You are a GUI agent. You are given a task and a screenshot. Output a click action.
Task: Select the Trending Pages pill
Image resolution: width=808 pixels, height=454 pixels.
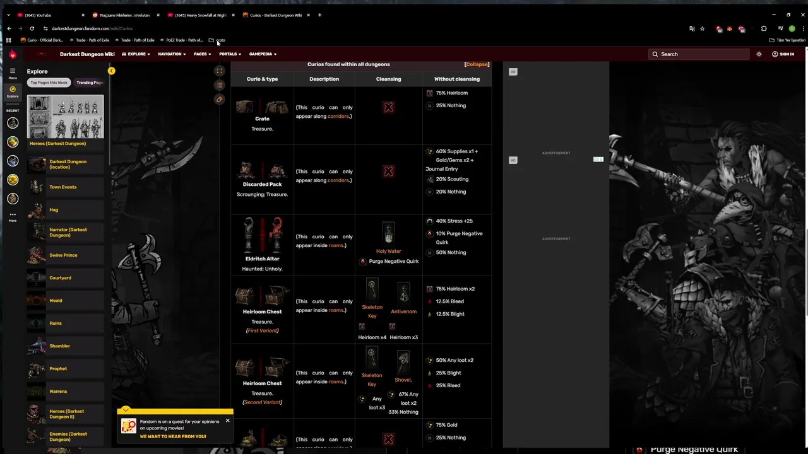89,83
